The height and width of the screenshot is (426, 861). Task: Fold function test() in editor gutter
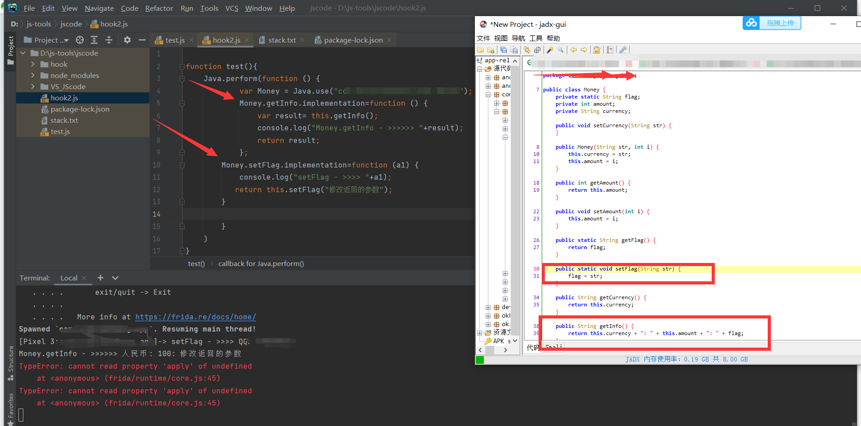point(182,66)
